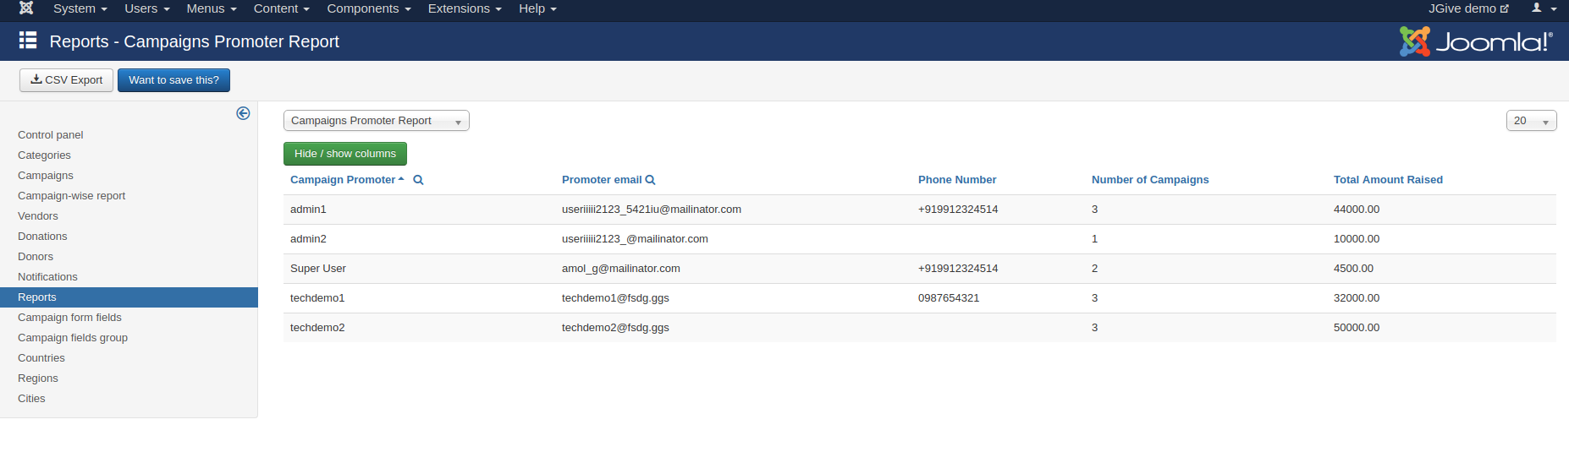The width and height of the screenshot is (1569, 463).
Task: Click the techdemo2 promoter cell
Action: 317,328
